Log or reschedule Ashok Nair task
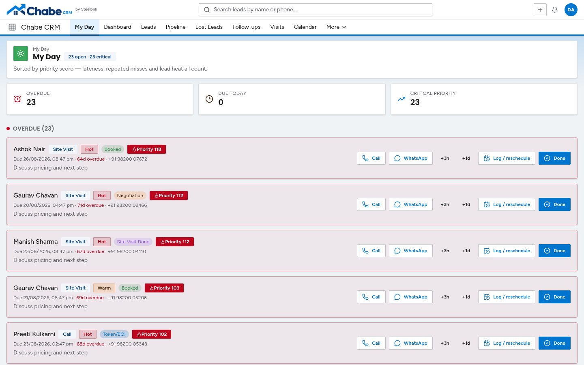The image size is (584, 365). (507, 158)
